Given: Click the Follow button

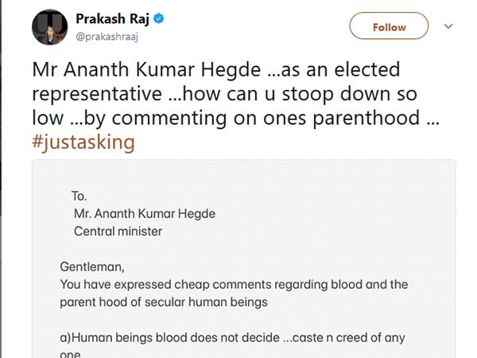Looking at the screenshot, I should (x=389, y=27).
